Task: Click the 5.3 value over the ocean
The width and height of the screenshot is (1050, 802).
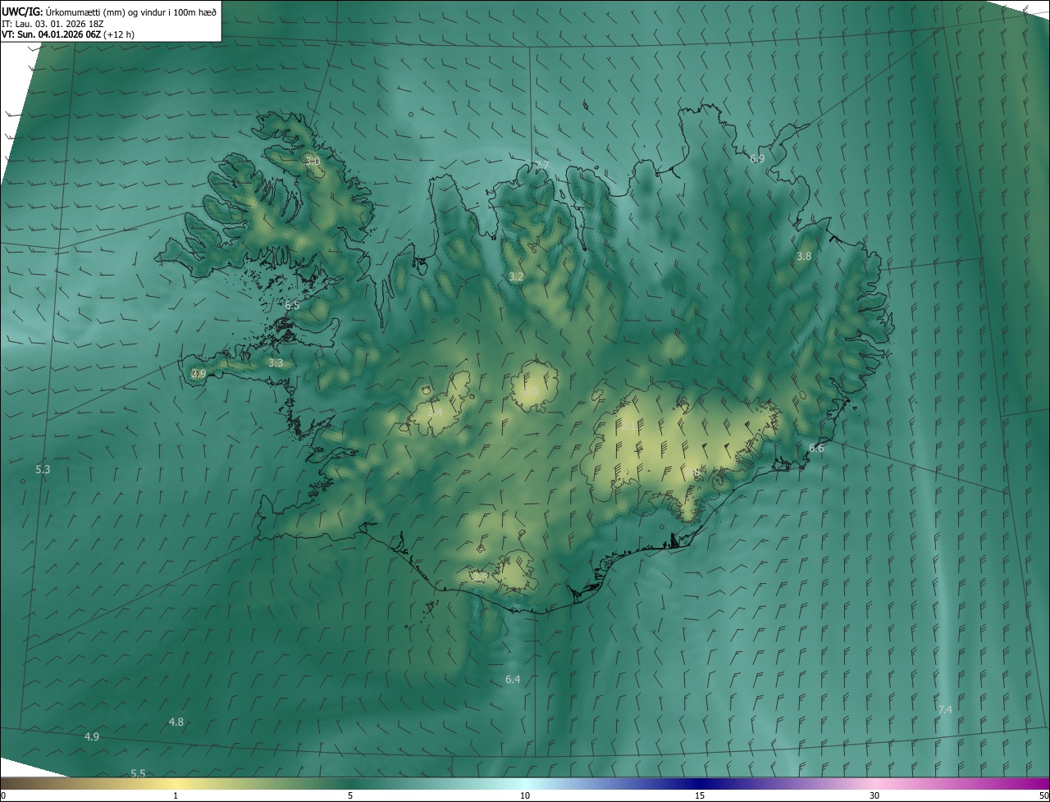Action: 43,470
